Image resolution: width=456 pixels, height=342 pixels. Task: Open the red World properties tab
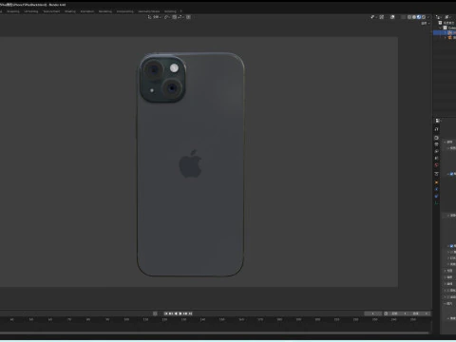(x=436, y=164)
